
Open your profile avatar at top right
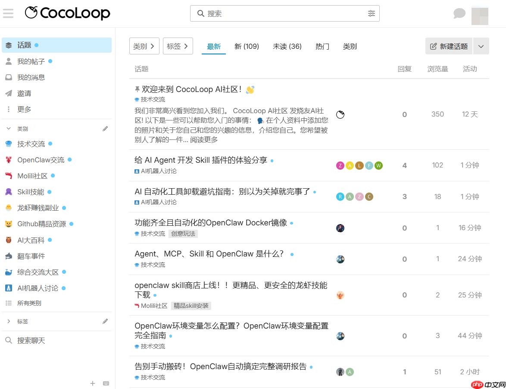(480, 16)
